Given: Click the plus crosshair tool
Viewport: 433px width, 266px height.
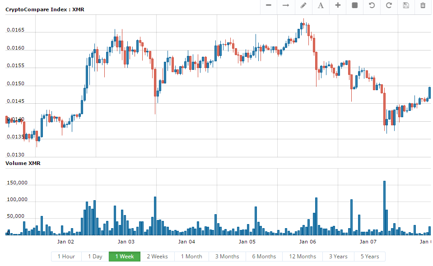Looking at the screenshot, I should coord(338,5).
